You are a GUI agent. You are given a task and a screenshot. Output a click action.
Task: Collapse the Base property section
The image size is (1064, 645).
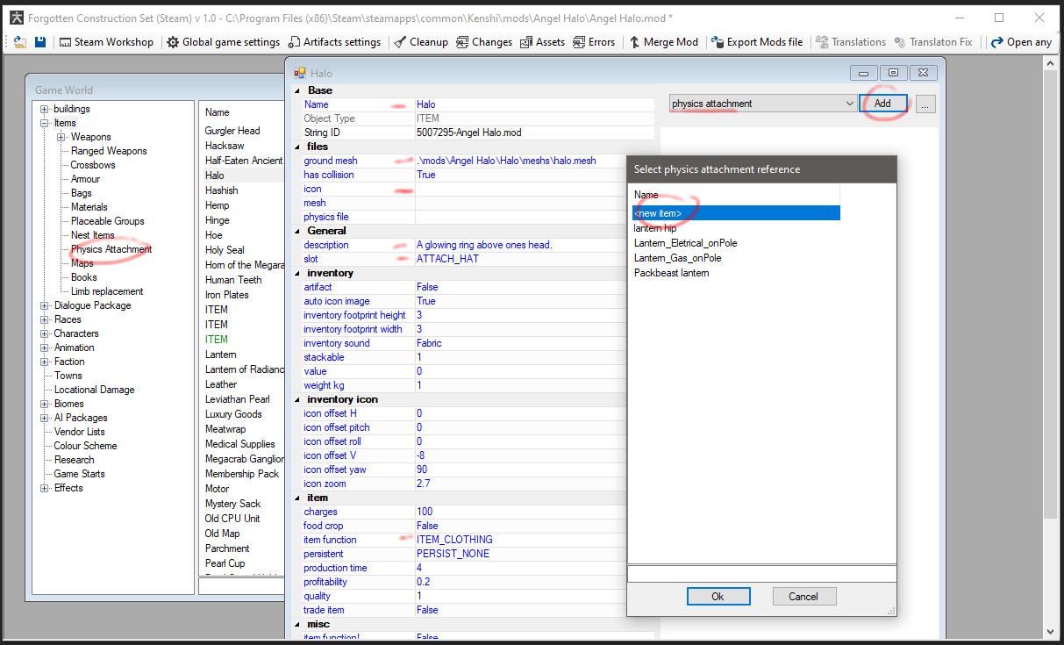(296, 90)
